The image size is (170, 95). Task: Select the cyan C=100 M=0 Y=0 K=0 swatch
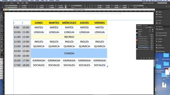(145, 37)
